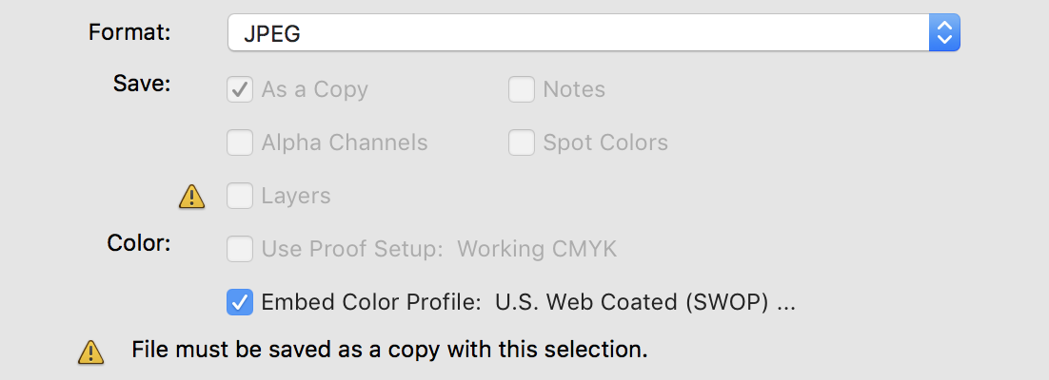Screen dimensions: 1049x380
Task: Click the As a Copy label text
Action: tap(314, 89)
